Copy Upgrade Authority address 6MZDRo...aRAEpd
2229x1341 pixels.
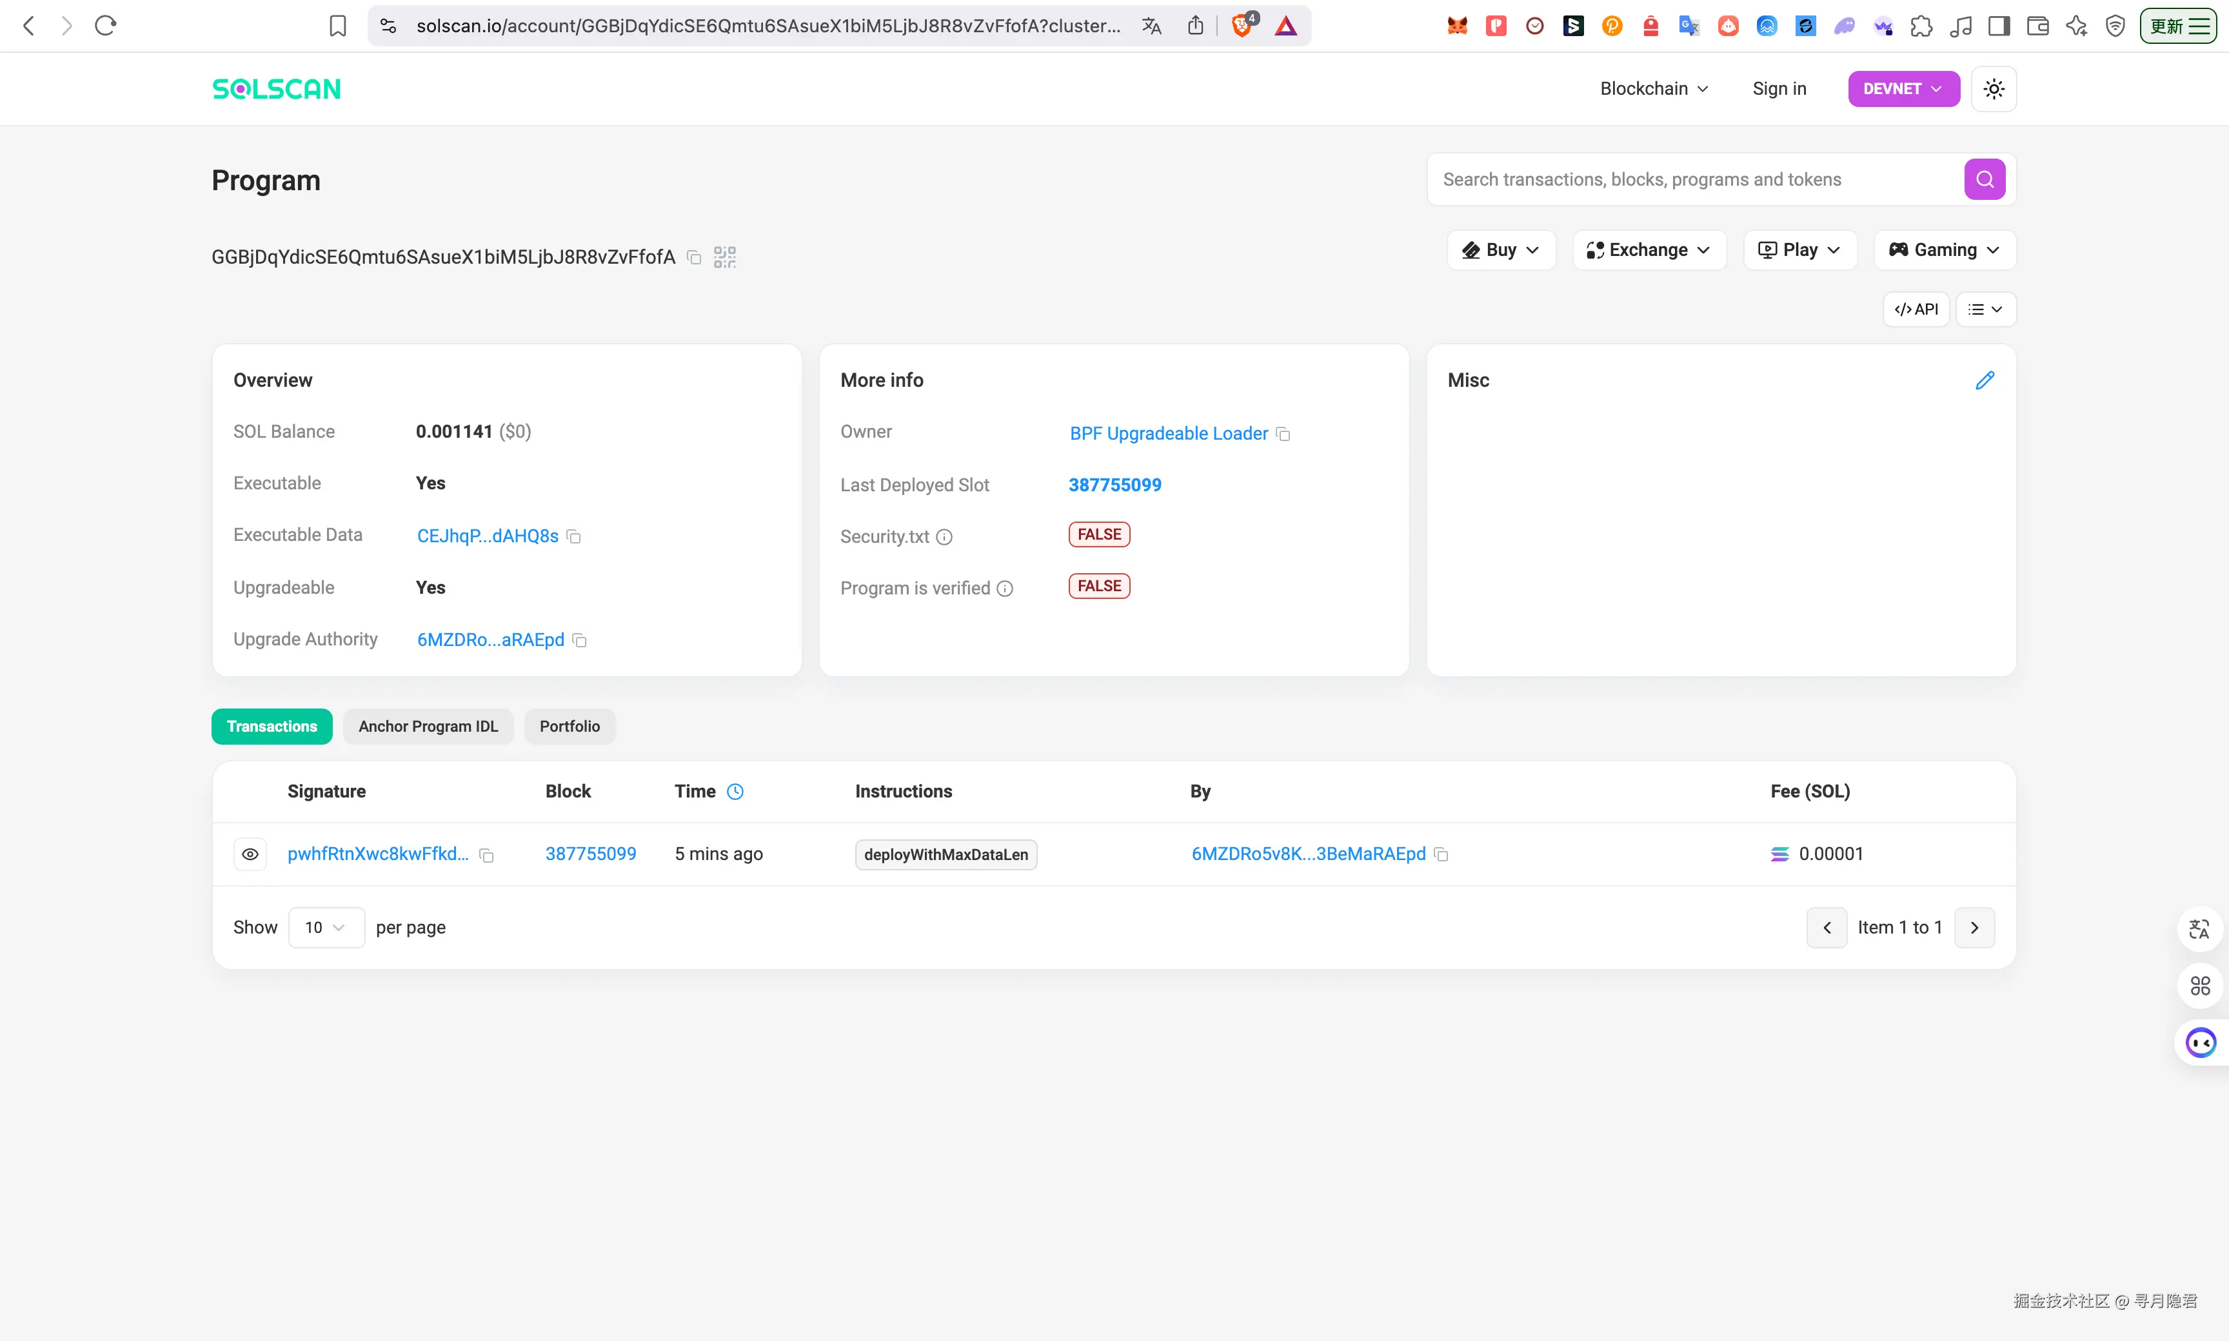click(579, 641)
